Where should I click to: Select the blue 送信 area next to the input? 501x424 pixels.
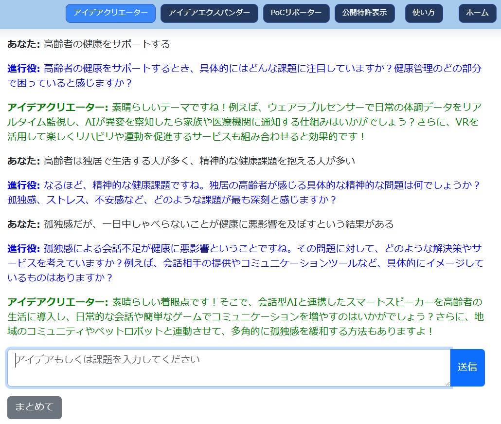point(467,368)
